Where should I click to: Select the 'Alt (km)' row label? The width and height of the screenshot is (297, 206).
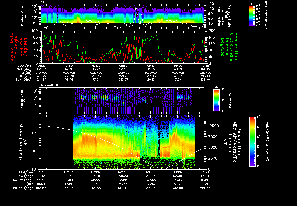pos(26,76)
